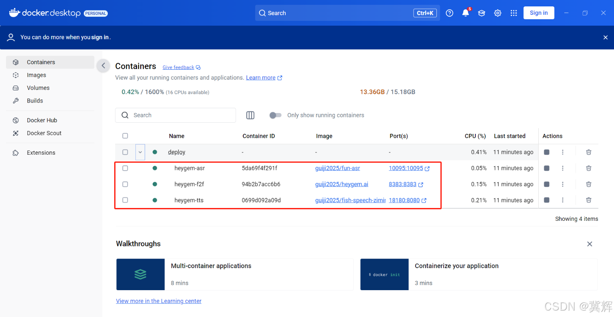Delete the heygem-asr container

[589, 168]
